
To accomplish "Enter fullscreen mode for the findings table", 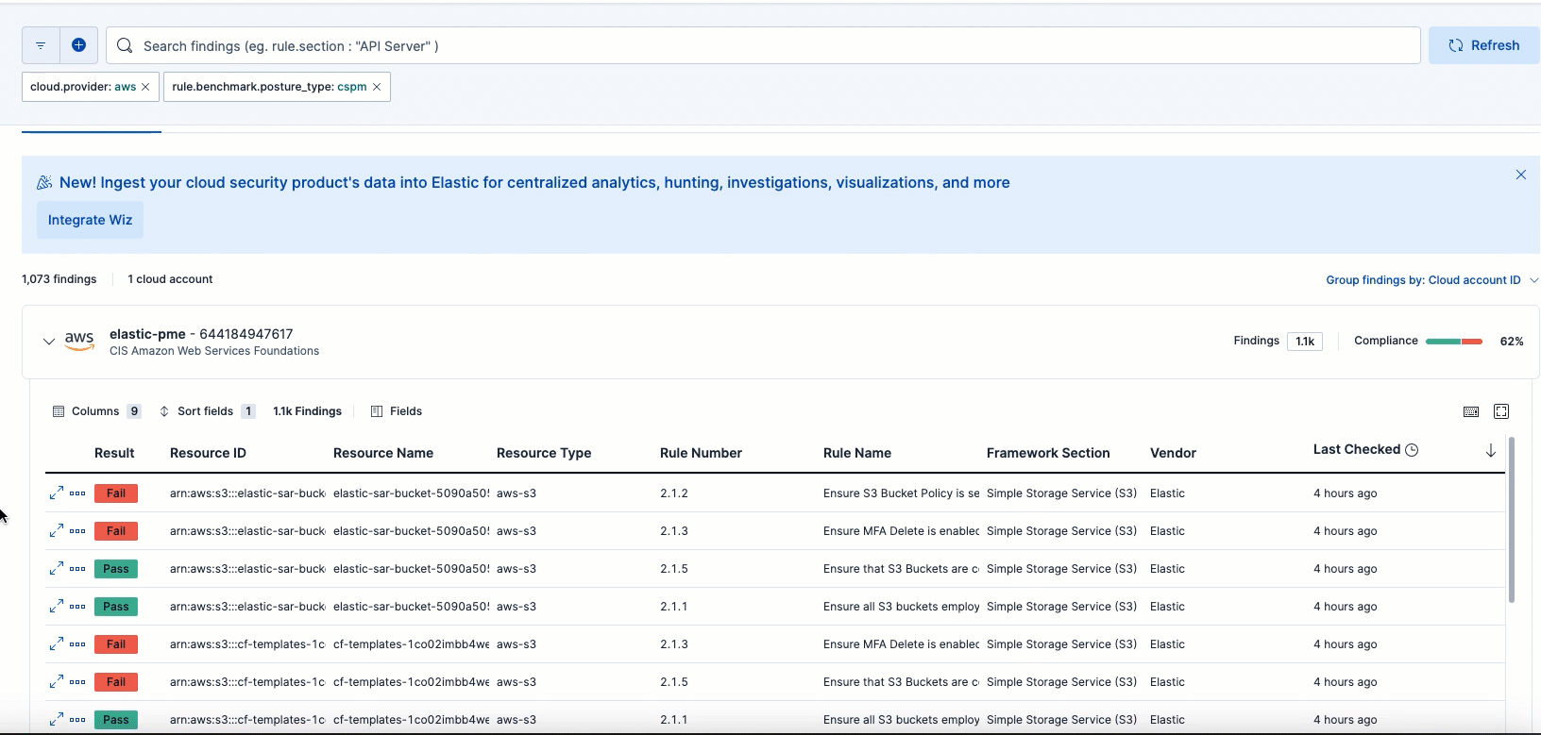I will click(1501, 411).
